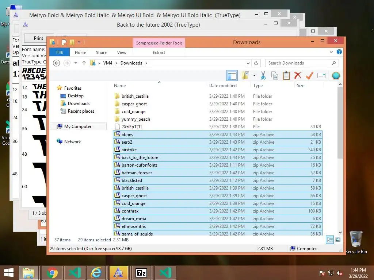
Task: Click the network tray icon
Action: [331, 273]
